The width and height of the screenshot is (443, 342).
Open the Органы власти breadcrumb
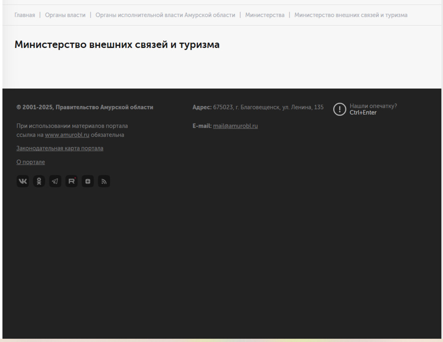[65, 15]
